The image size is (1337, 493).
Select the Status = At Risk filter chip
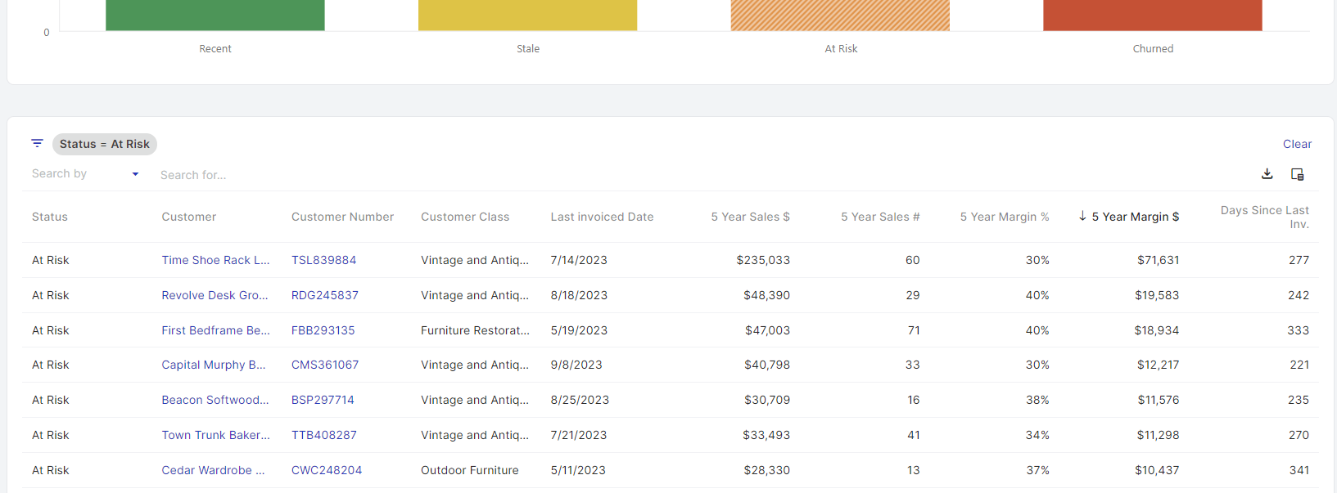click(x=105, y=144)
